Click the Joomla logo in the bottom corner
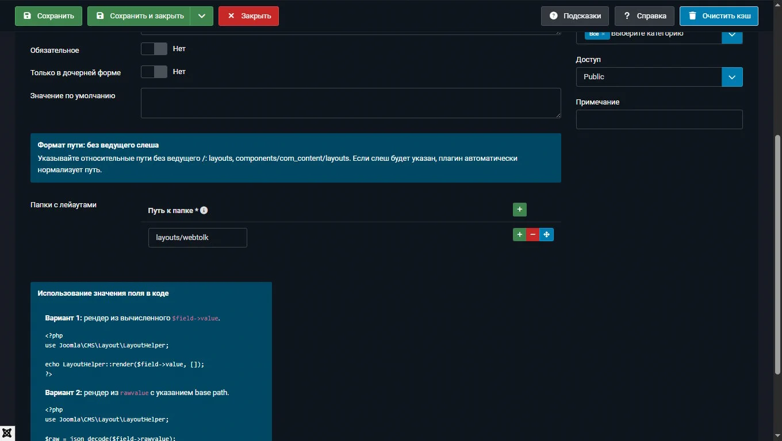782x441 pixels. pos(7,433)
